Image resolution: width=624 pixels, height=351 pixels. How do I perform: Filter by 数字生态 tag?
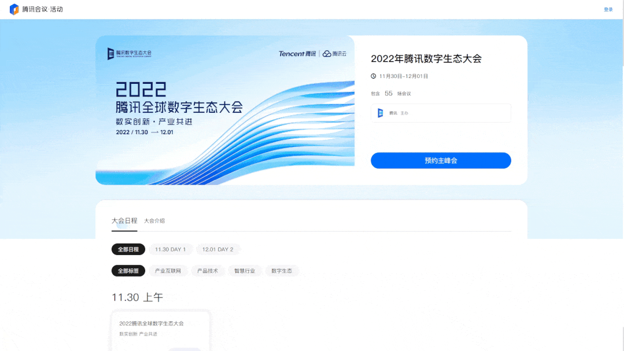pyautogui.click(x=282, y=271)
